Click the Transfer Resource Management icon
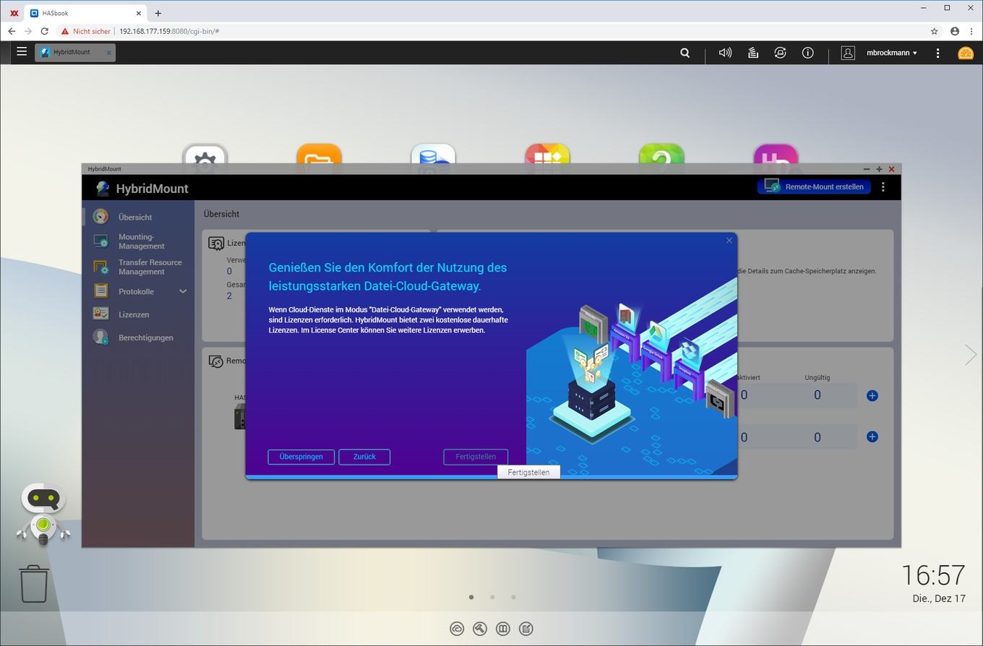The width and height of the screenshot is (983, 646). tap(100, 267)
